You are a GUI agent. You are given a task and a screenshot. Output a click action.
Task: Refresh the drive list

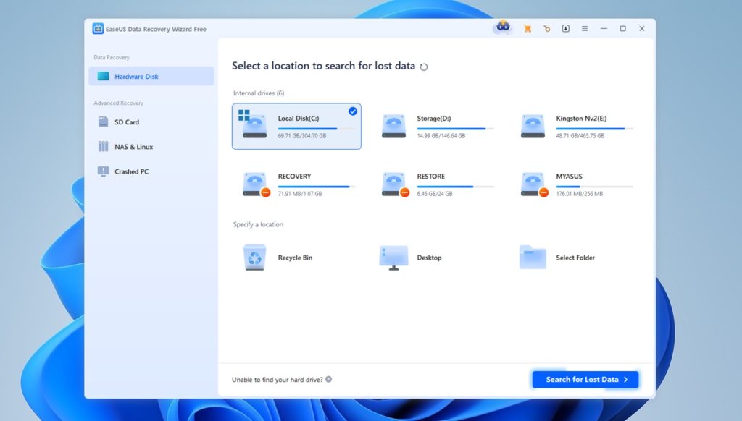click(423, 66)
